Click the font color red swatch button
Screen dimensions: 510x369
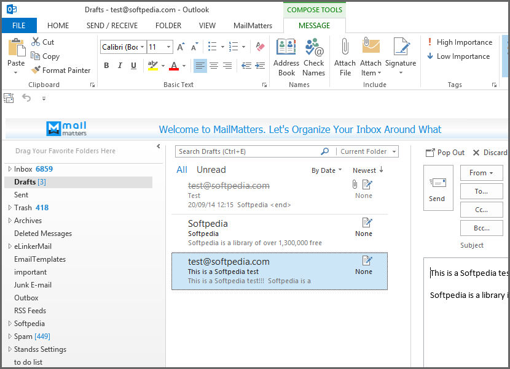click(x=173, y=66)
